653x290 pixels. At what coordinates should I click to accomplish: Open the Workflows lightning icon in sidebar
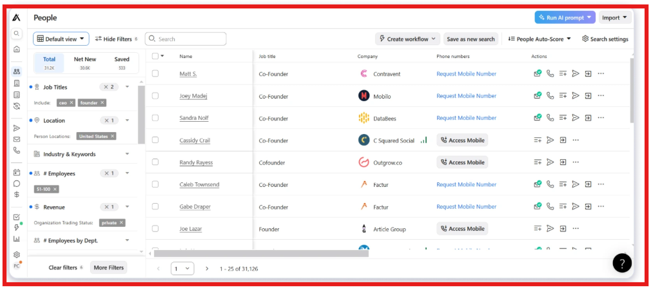[x=17, y=227]
